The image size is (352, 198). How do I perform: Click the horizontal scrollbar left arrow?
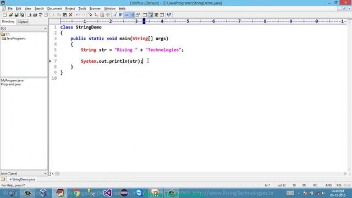coord(53,174)
